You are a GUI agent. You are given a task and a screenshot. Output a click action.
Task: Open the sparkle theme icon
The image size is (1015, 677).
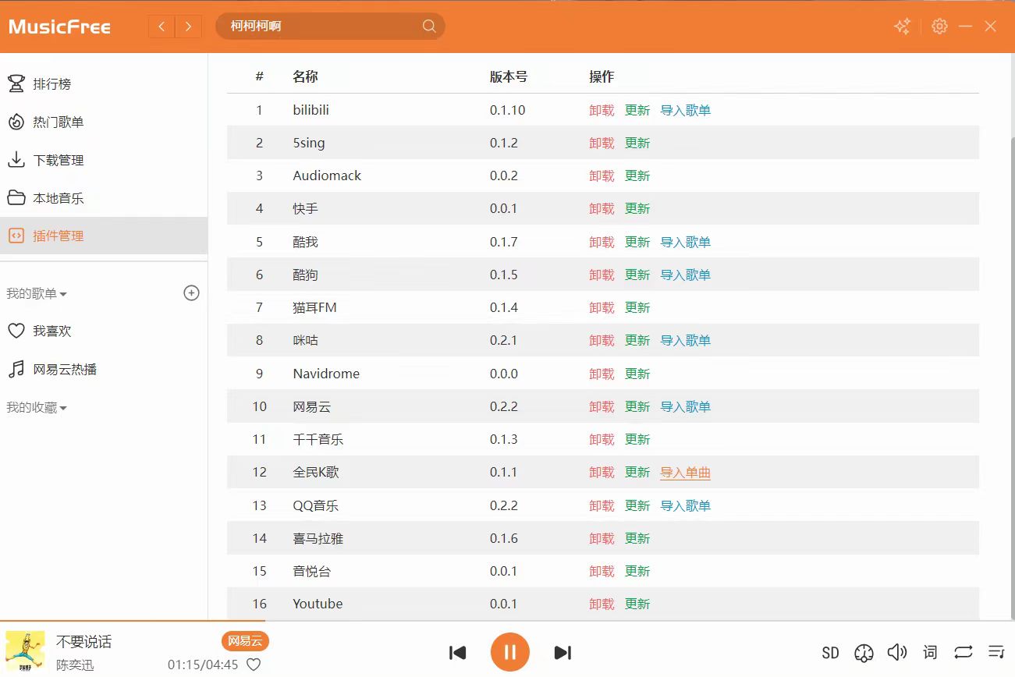pyautogui.click(x=902, y=27)
